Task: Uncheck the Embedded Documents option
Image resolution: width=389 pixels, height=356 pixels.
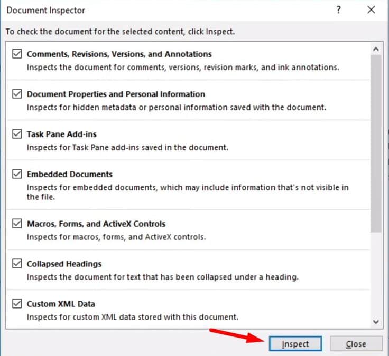Action: tap(17, 174)
